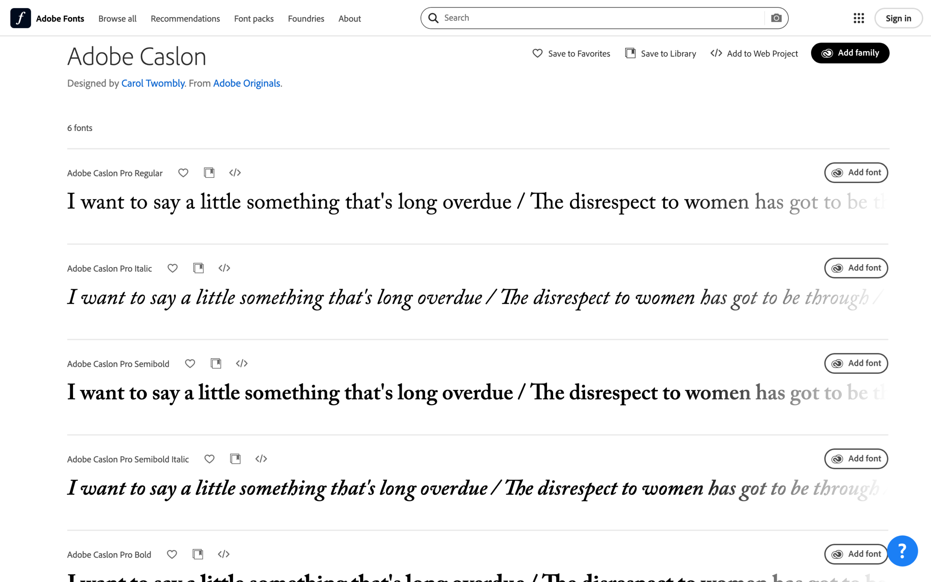Click the Adobe Caslon family heading
931x582 pixels.
point(137,57)
